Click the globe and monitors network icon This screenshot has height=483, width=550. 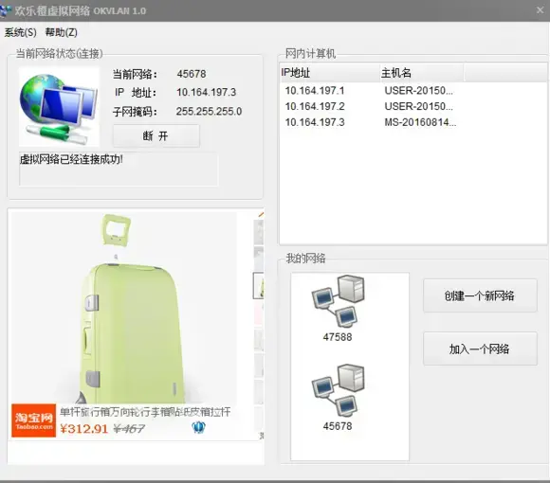click(59, 107)
